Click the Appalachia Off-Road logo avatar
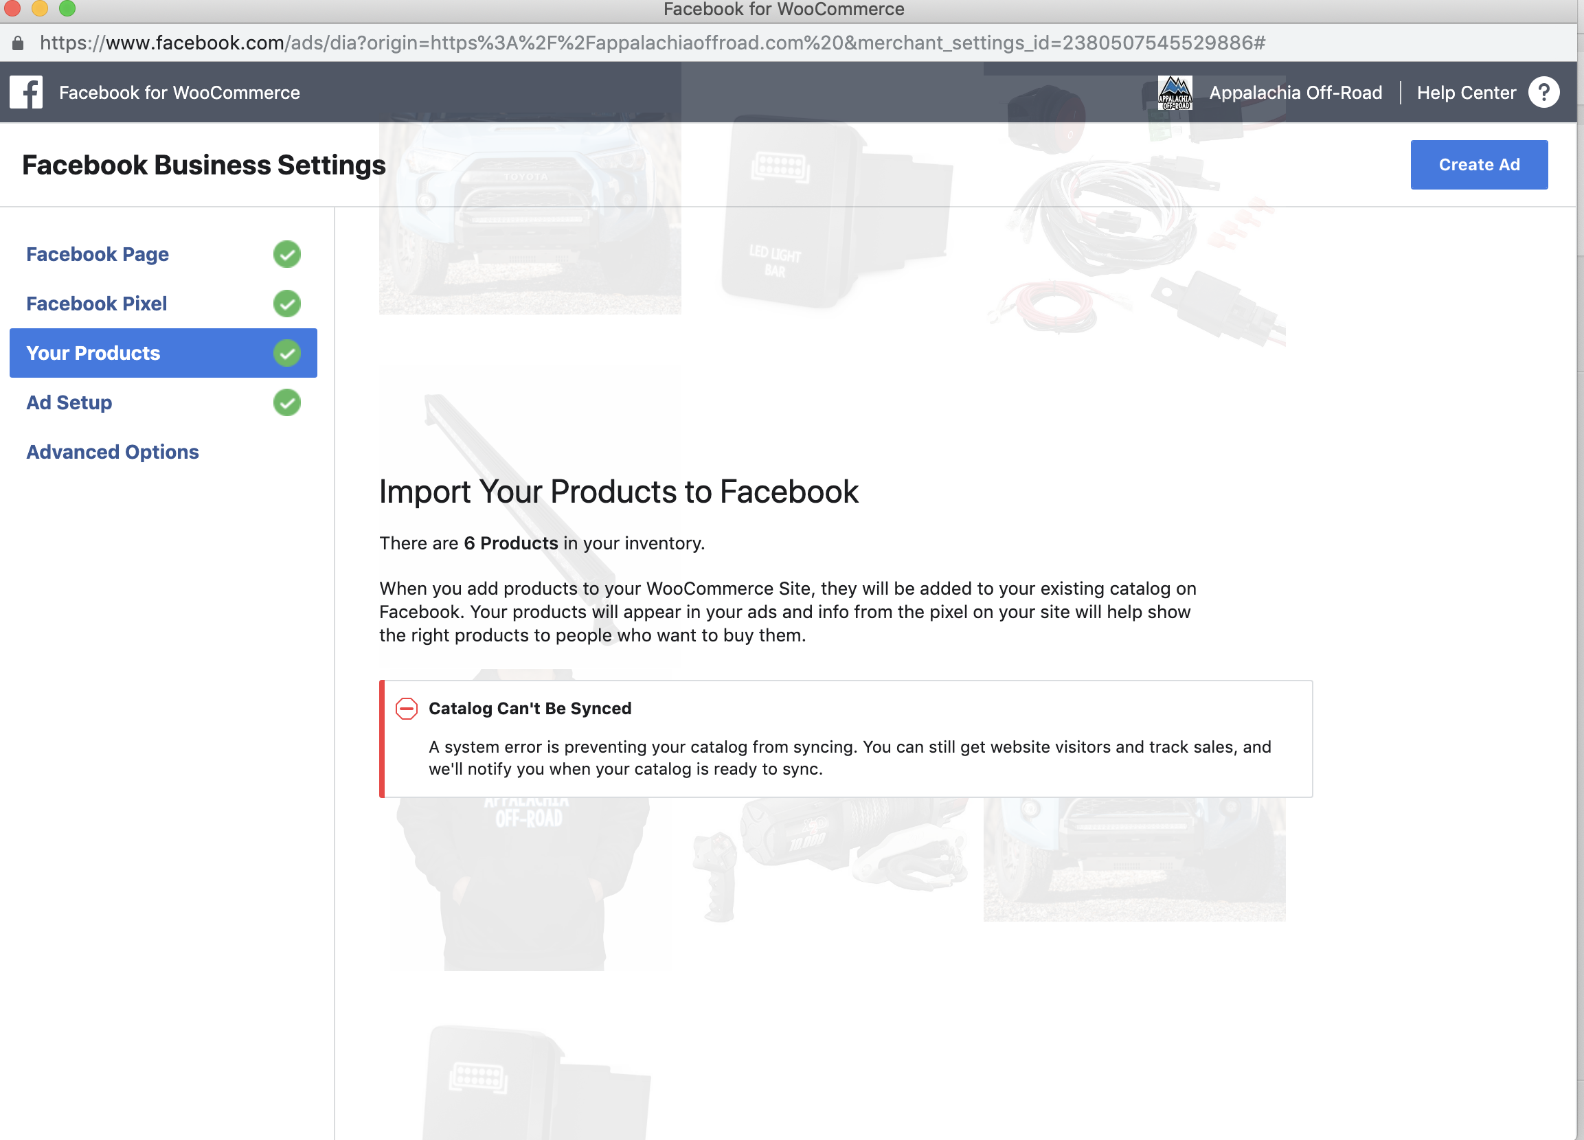 1175,93
